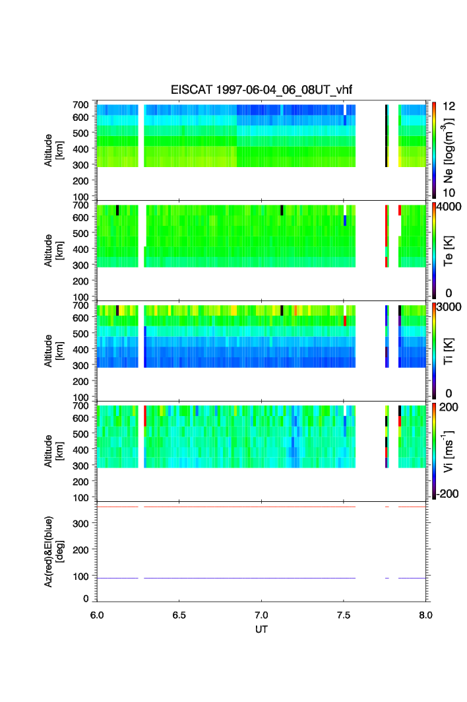Click the Vi color bar legend

(434, 451)
